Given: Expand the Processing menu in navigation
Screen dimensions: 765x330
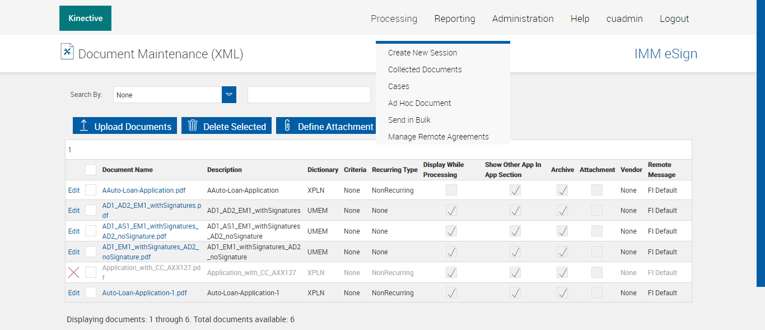Looking at the screenshot, I should point(394,18).
